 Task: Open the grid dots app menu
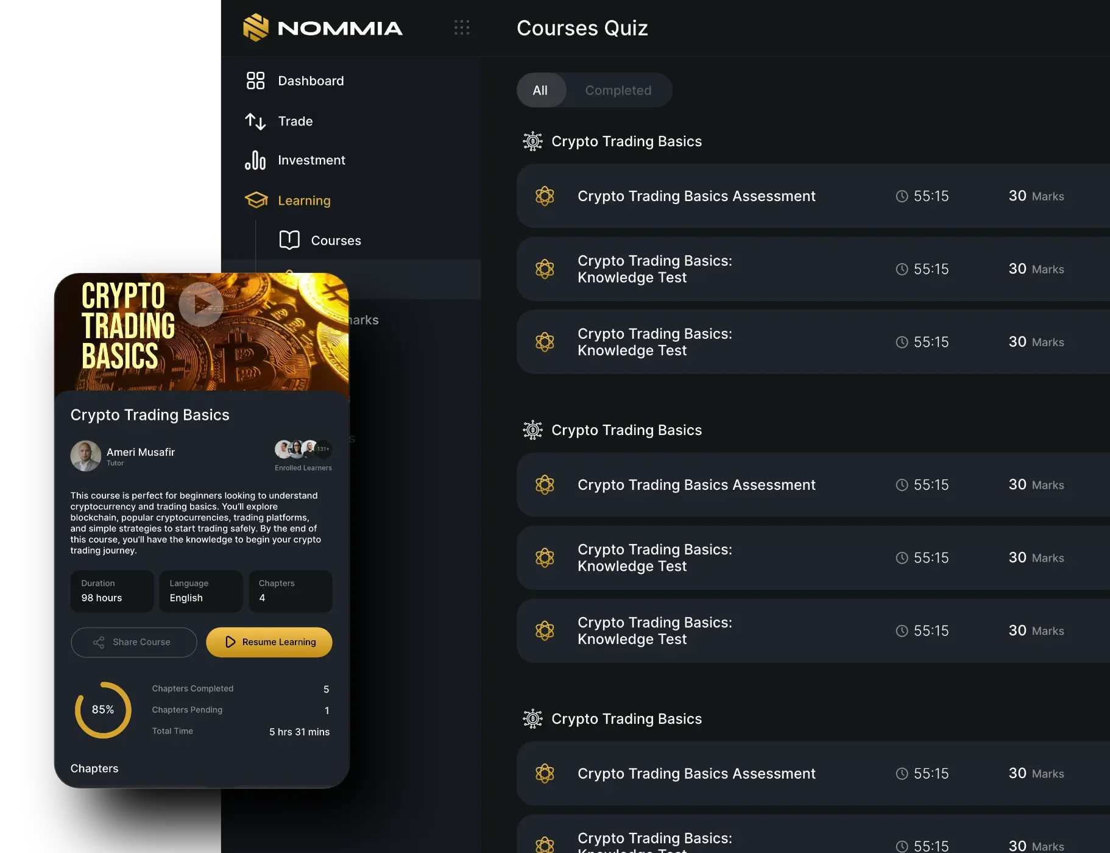pyautogui.click(x=462, y=27)
